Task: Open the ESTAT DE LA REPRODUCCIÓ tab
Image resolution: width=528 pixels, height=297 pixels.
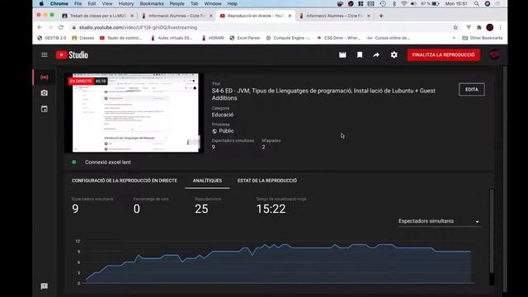Action: click(267, 181)
